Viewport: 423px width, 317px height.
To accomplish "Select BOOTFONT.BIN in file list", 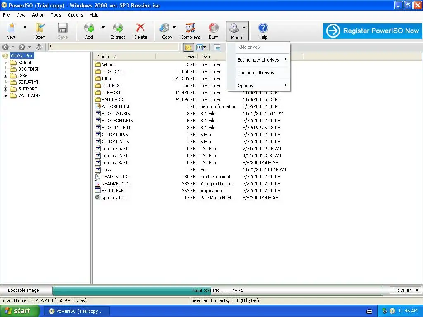I will click(x=117, y=121).
